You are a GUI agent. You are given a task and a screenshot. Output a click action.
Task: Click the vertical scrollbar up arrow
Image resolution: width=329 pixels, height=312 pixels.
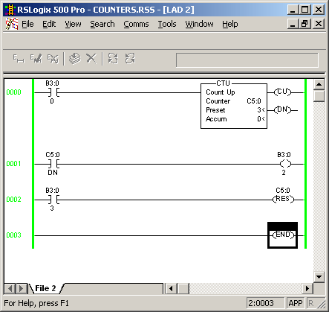319,84
